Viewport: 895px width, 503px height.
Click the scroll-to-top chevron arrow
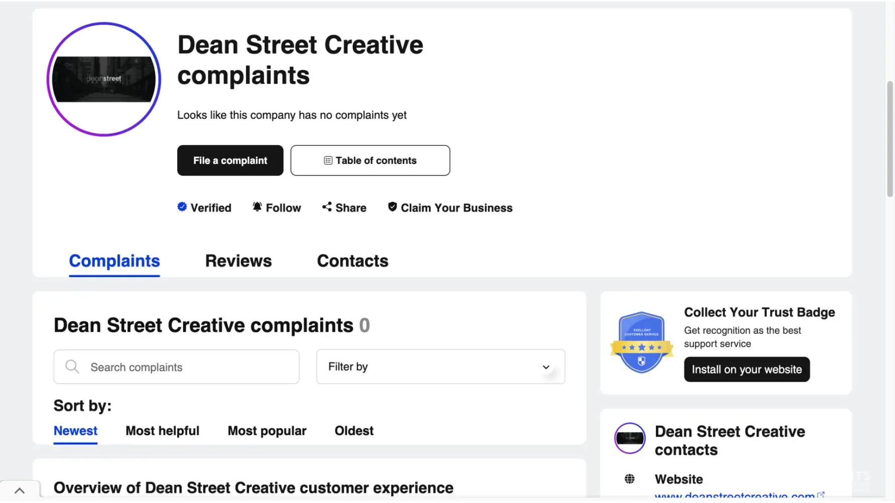click(x=20, y=490)
